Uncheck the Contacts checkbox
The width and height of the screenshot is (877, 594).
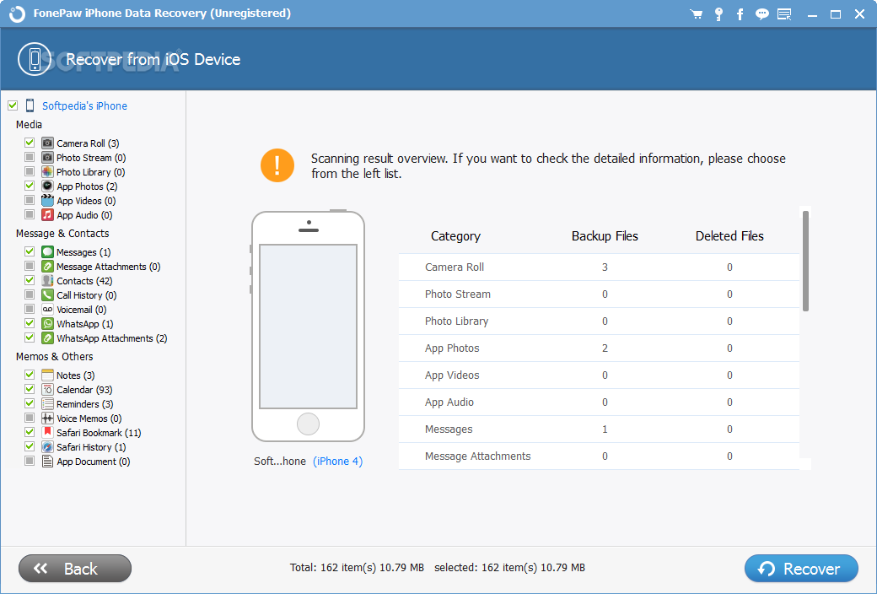coord(30,280)
